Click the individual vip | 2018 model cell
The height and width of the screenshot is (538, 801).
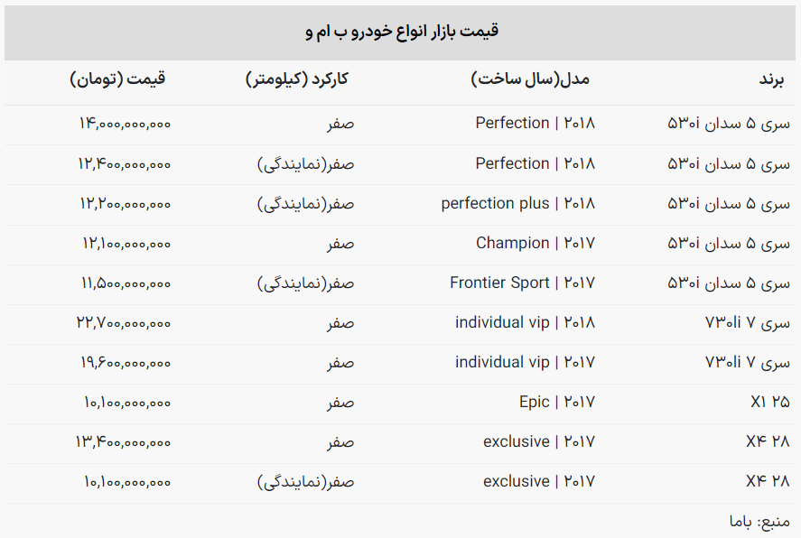525,322
